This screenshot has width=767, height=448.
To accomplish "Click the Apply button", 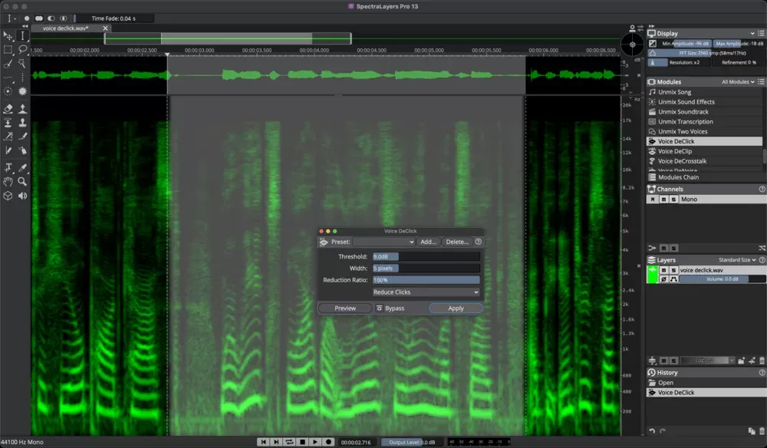I will pyautogui.click(x=456, y=308).
